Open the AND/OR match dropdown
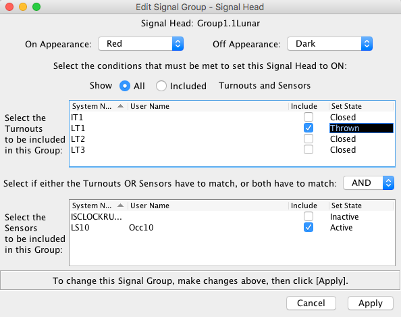This screenshot has height=317, width=401. (x=369, y=182)
